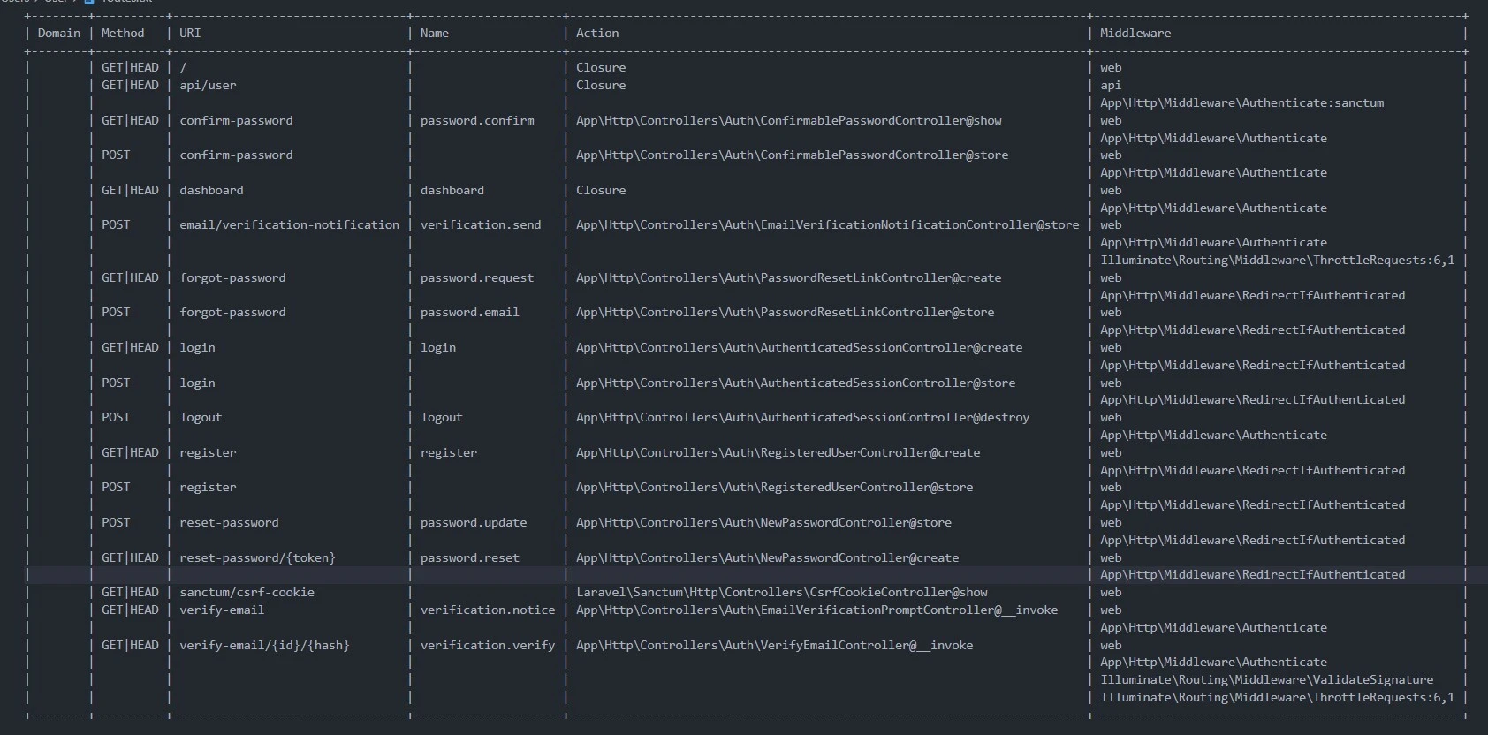Click the "verify-email/{id}/{hash}" URI
1488x735 pixels.
(264, 646)
